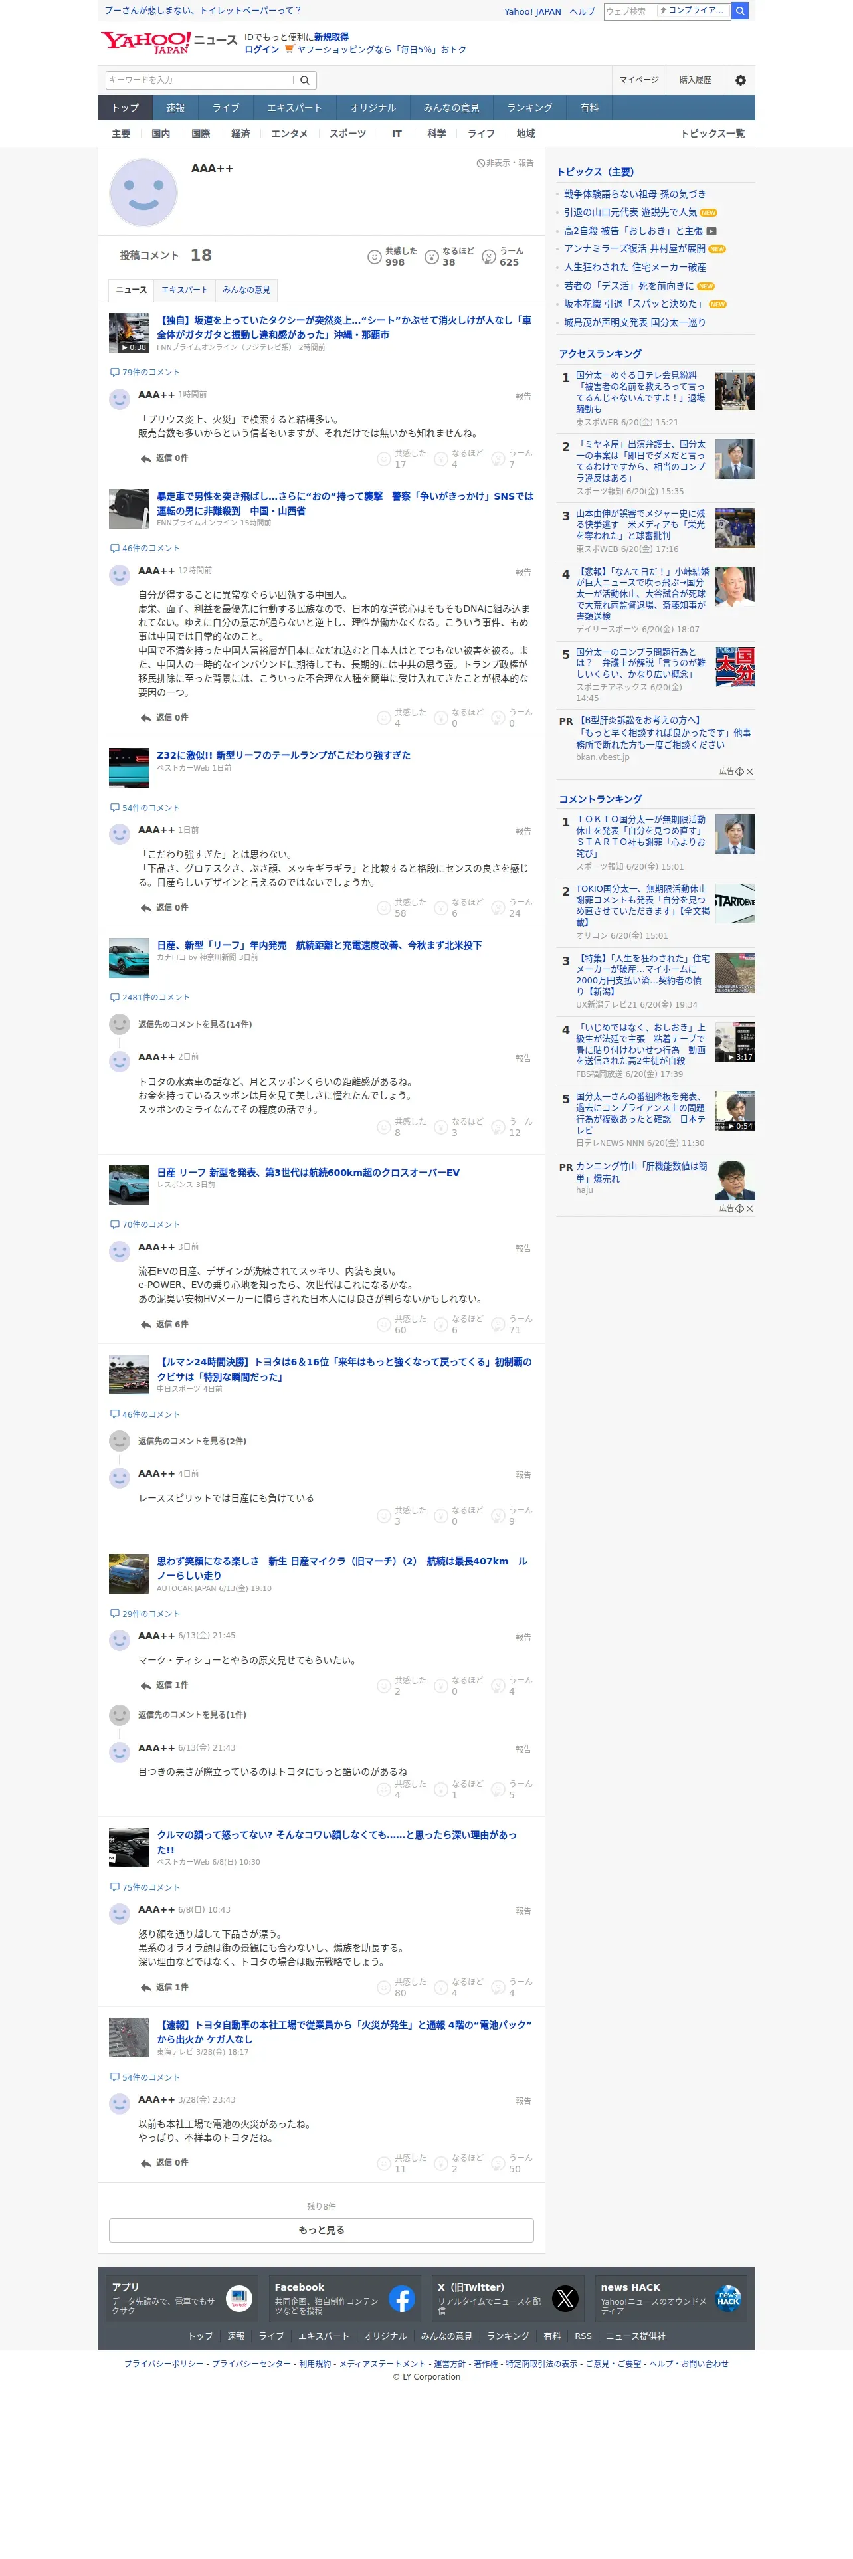
Task: Click 報告 on the Prius fire comment
Action: coord(523,397)
